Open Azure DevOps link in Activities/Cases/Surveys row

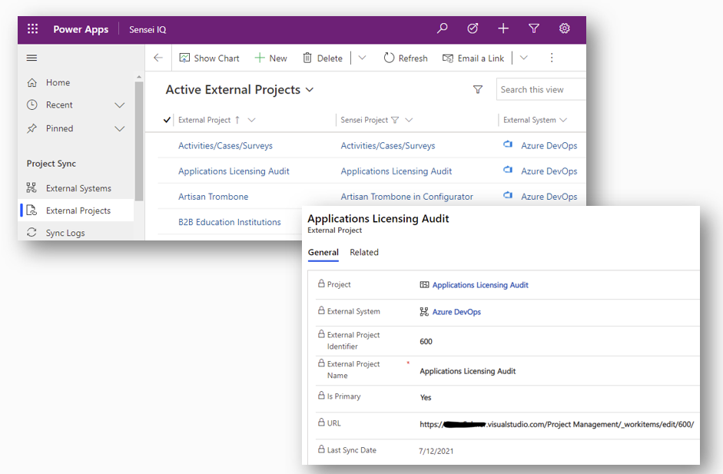point(549,146)
